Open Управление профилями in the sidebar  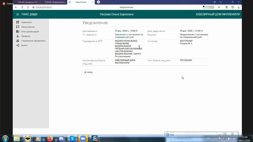[33, 41]
